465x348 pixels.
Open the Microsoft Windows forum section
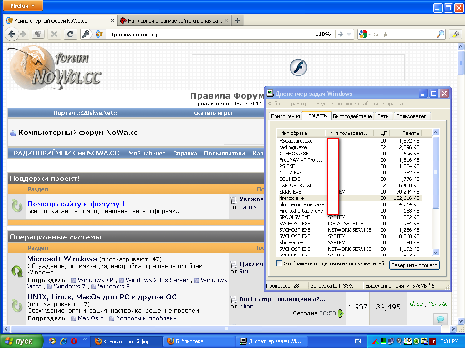[x=62, y=259]
